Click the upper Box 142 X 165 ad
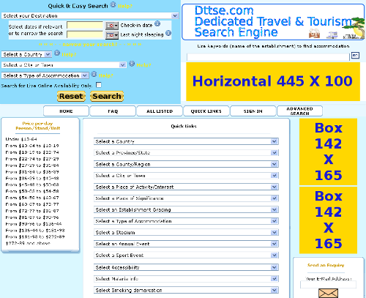Image resolution: width=366 pixels, height=298 pixels. [328, 152]
